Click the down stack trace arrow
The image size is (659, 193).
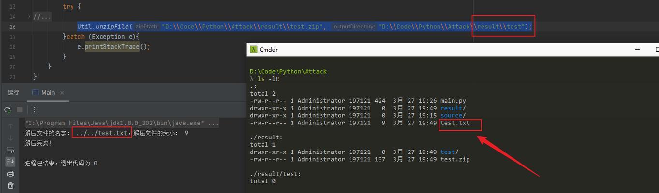(11, 138)
